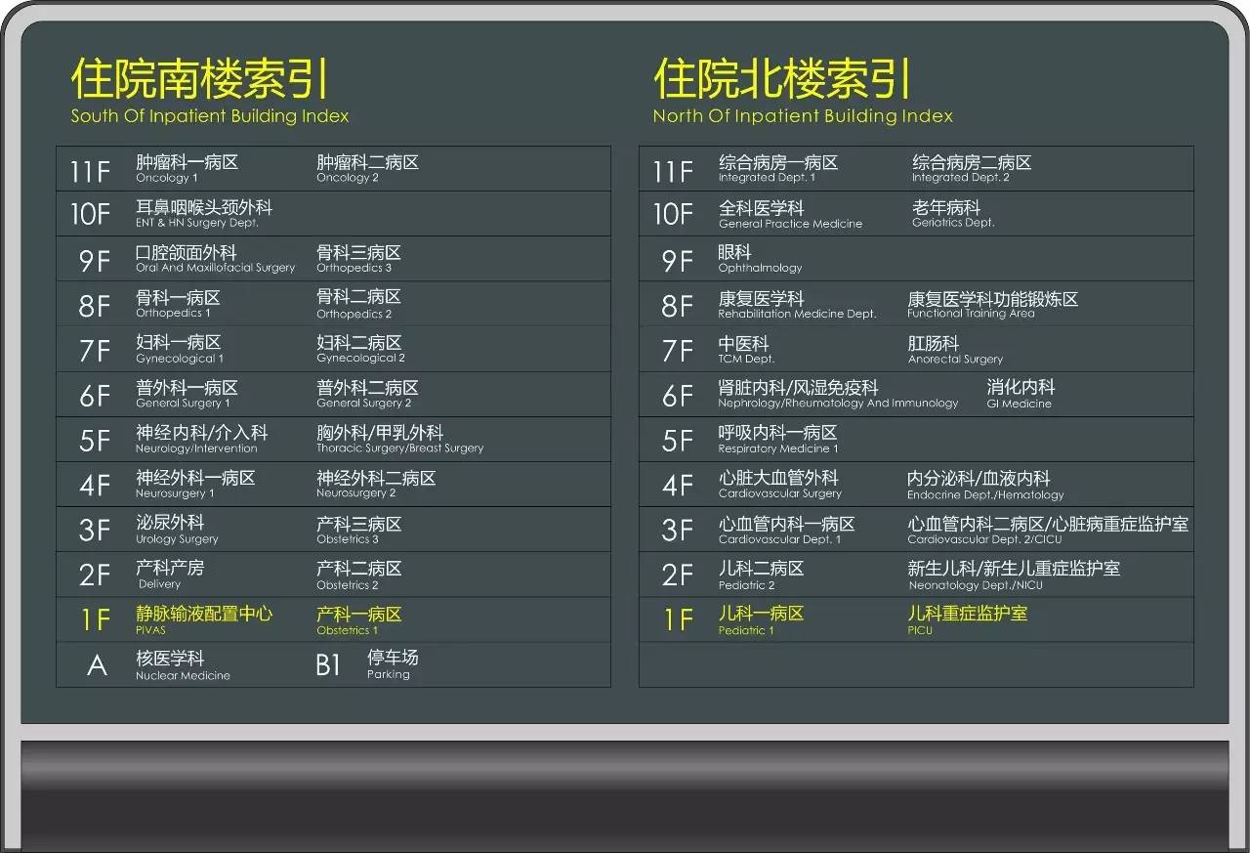Image resolution: width=1250 pixels, height=853 pixels.
Task: Click the 3F label in south building index
Action: click(x=95, y=531)
